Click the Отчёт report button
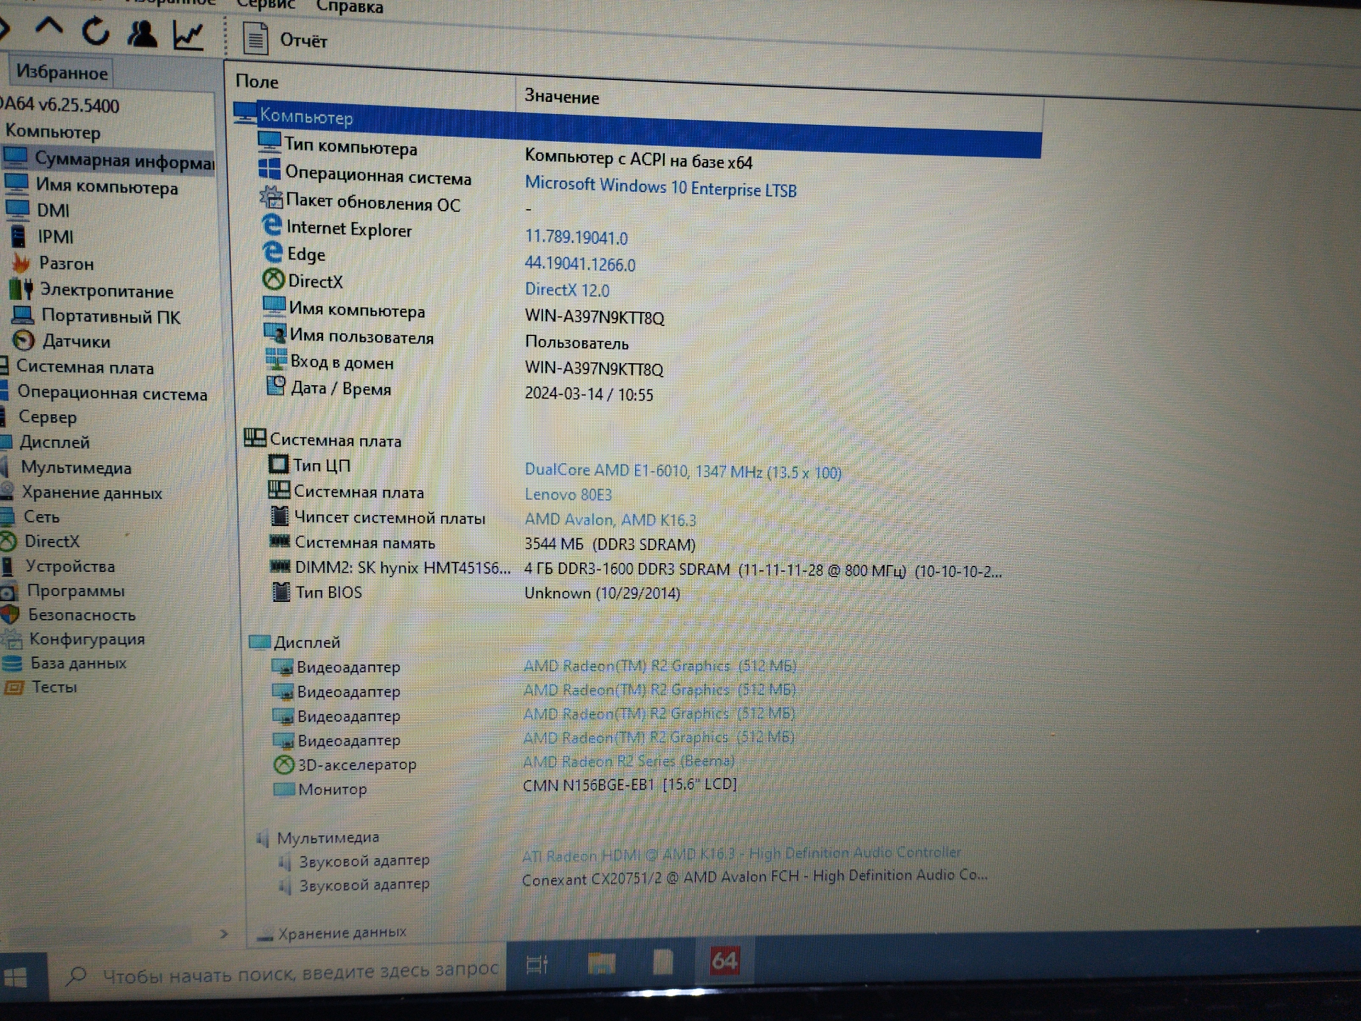This screenshot has height=1021, width=1361. click(285, 39)
